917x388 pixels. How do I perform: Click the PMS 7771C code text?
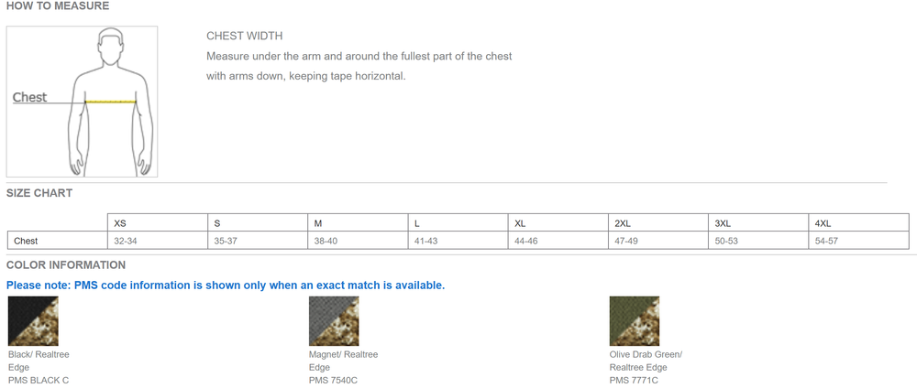[x=634, y=380]
